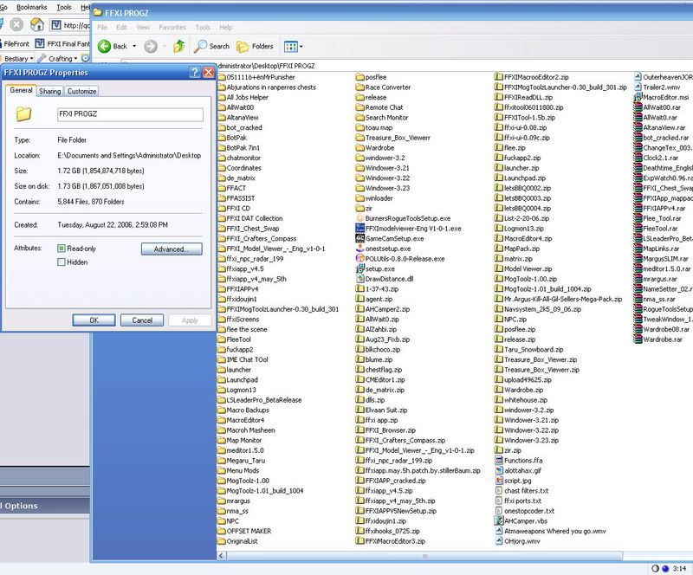This screenshot has height=575, width=693.
Task: Select the ffxi ports.txt file name
Action: click(x=523, y=501)
